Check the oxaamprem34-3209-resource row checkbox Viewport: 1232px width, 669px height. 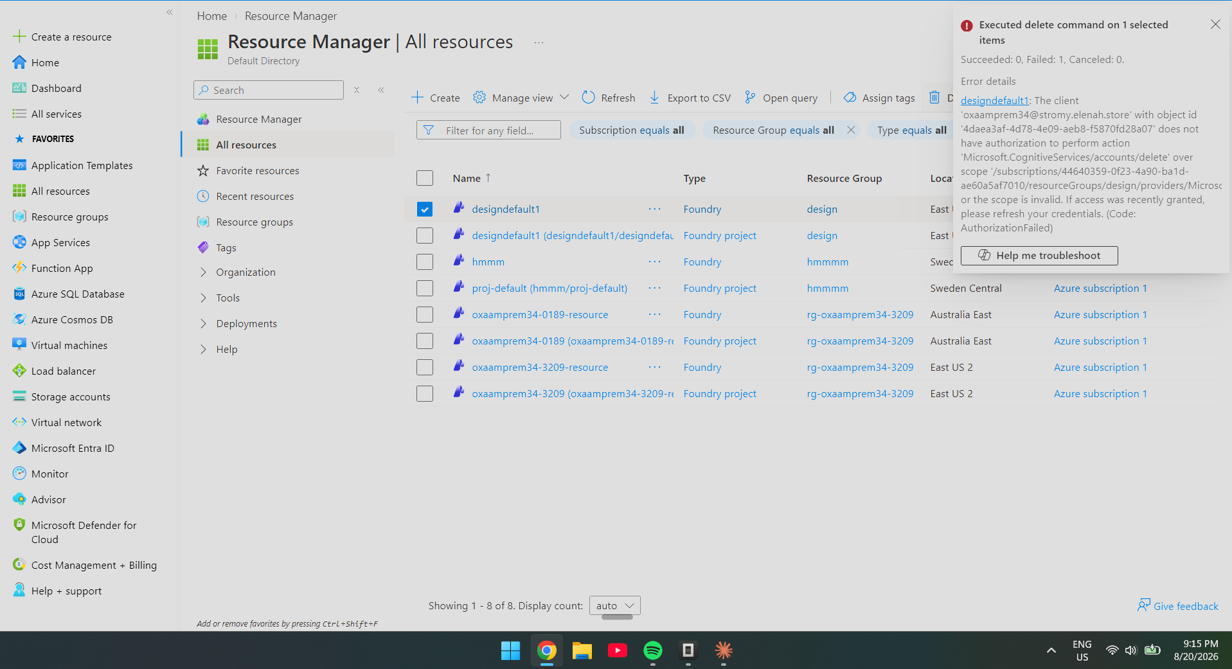tap(425, 368)
